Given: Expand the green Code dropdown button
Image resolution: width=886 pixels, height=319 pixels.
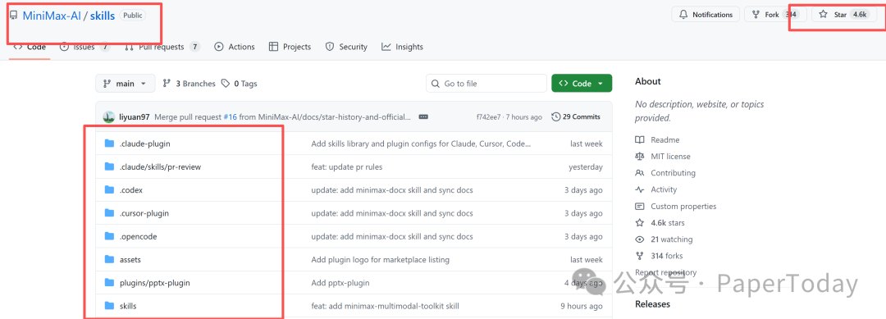Looking at the screenshot, I should 582,84.
